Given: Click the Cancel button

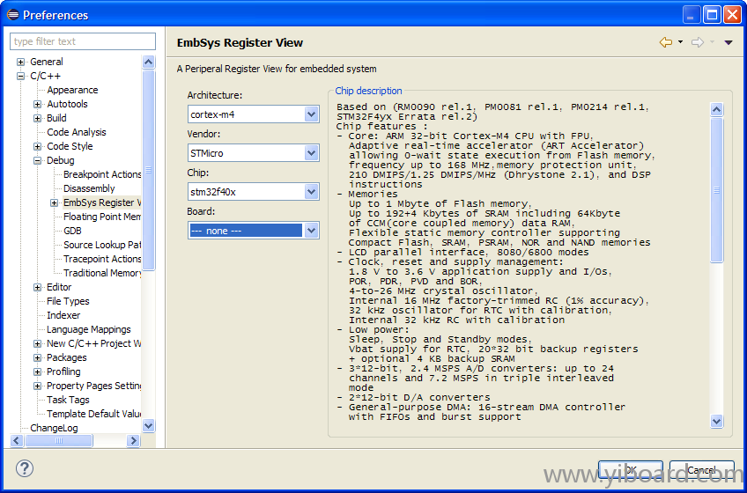Looking at the screenshot, I should point(701,470).
